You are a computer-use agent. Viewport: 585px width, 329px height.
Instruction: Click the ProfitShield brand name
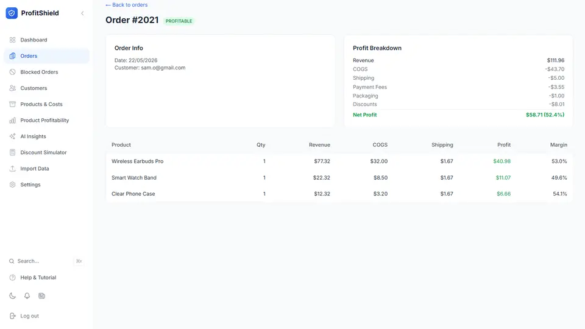40,13
